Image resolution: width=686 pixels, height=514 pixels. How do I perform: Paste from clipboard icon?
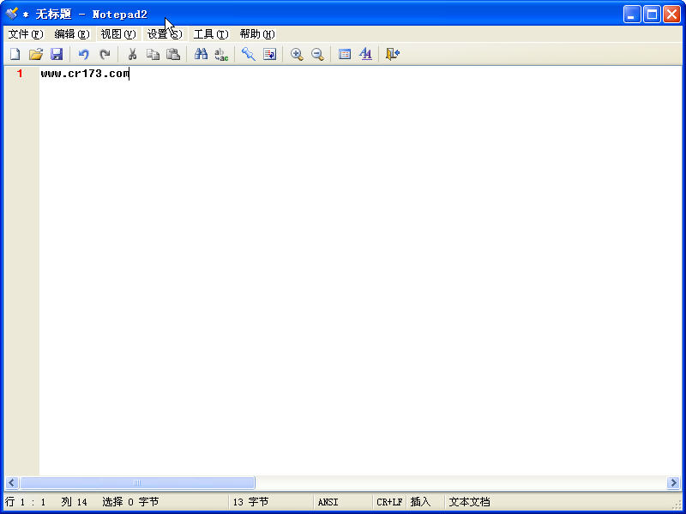173,54
